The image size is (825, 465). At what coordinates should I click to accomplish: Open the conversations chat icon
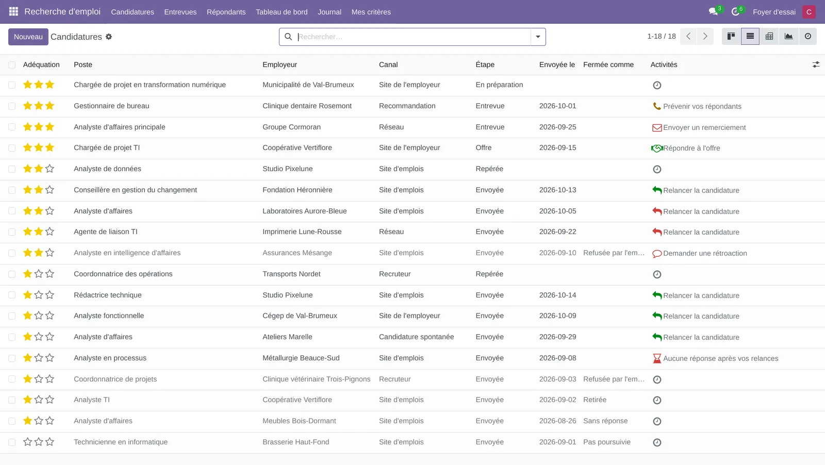[714, 11]
